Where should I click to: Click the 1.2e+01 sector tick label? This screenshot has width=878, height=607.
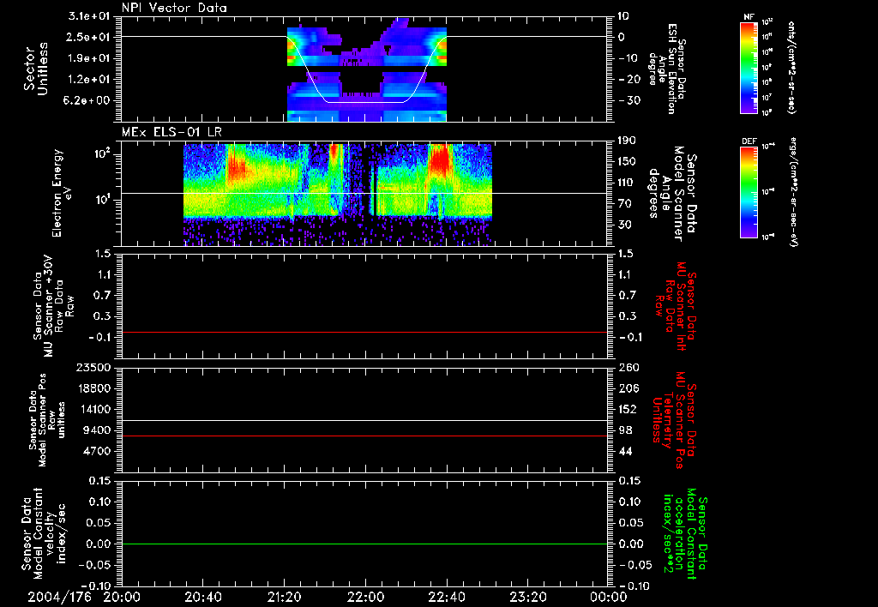[x=91, y=80]
